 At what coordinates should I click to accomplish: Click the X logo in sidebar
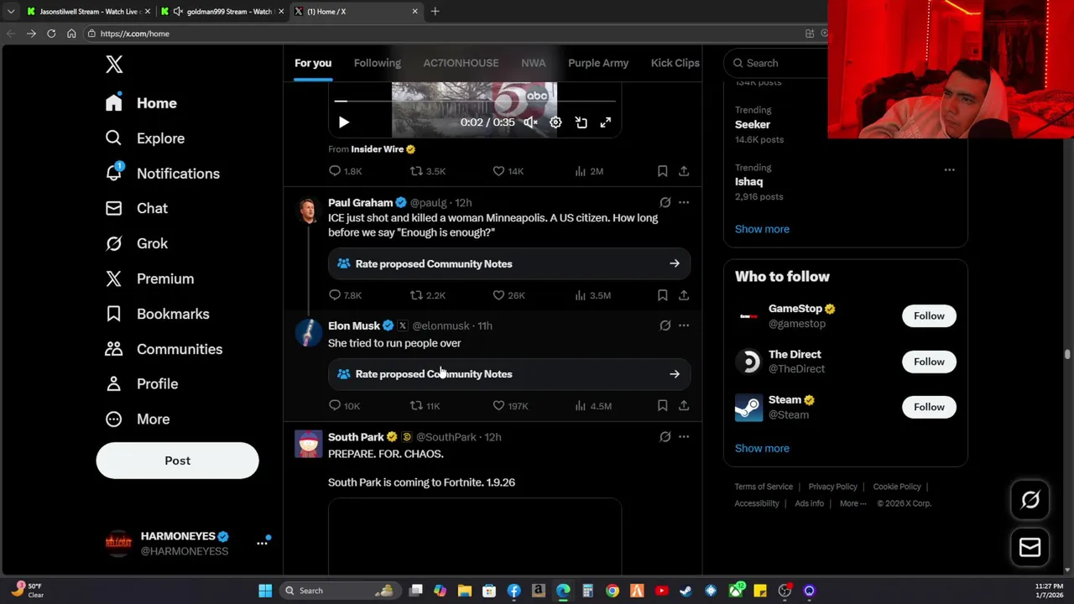[114, 64]
